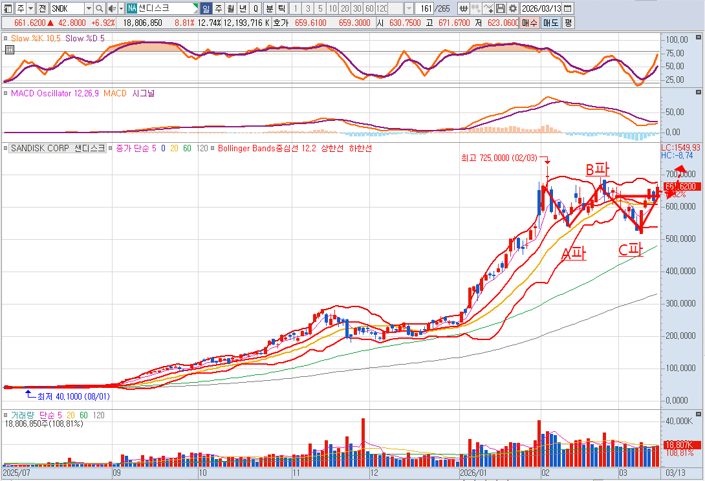Open the dropdown arrow beside speaker icon
The width and height of the screenshot is (705, 481).
120,8
